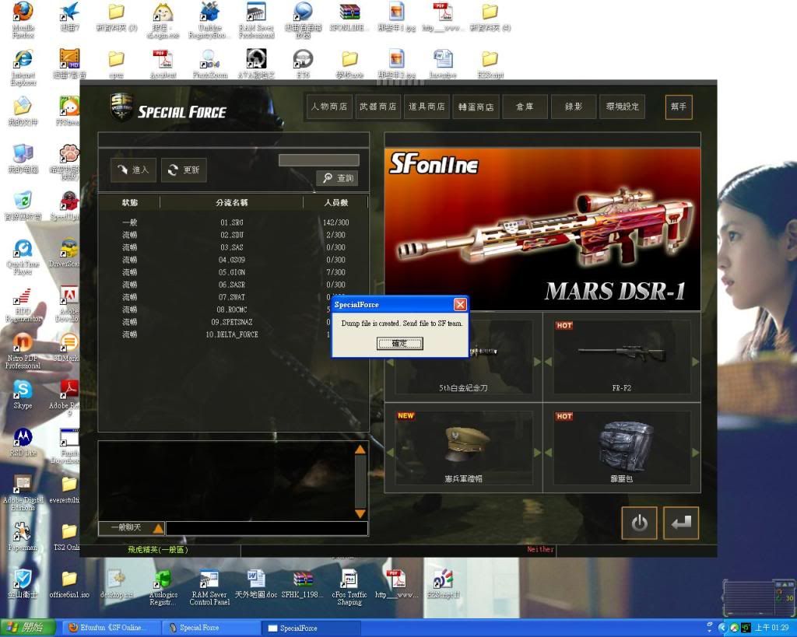Image resolution: width=797 pixels, height=637 pixels.
Task: Click the MARS DSR-1 promo banner
Action: click(542, 229)
